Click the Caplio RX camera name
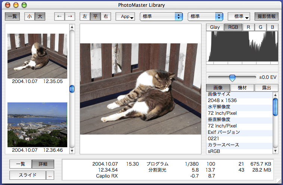The image size is (283, 185). click(107, 176)
